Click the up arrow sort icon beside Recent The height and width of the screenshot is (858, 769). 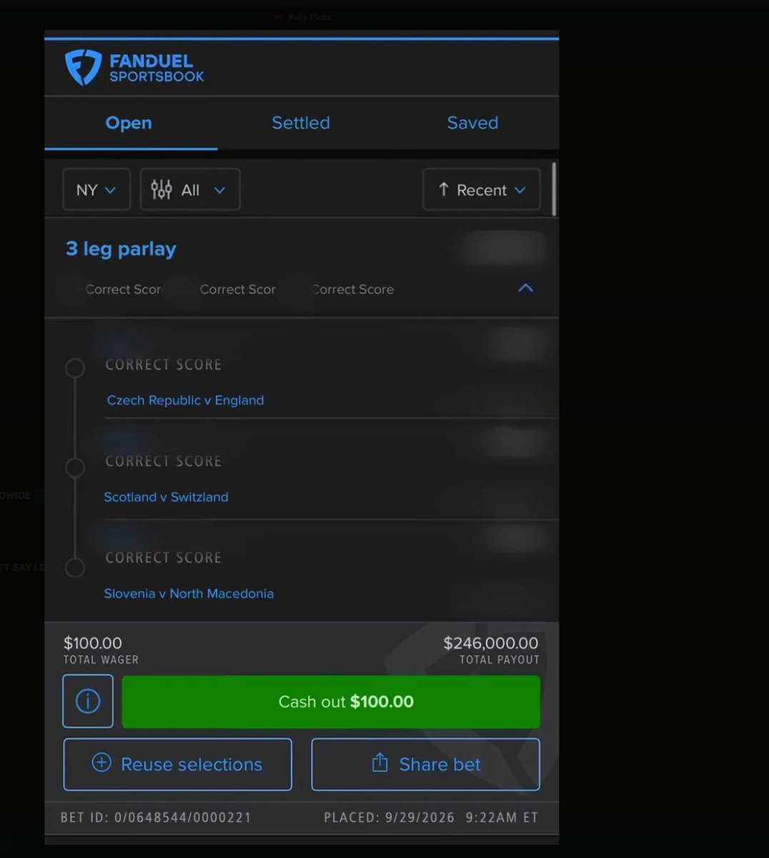pos(443,189)
